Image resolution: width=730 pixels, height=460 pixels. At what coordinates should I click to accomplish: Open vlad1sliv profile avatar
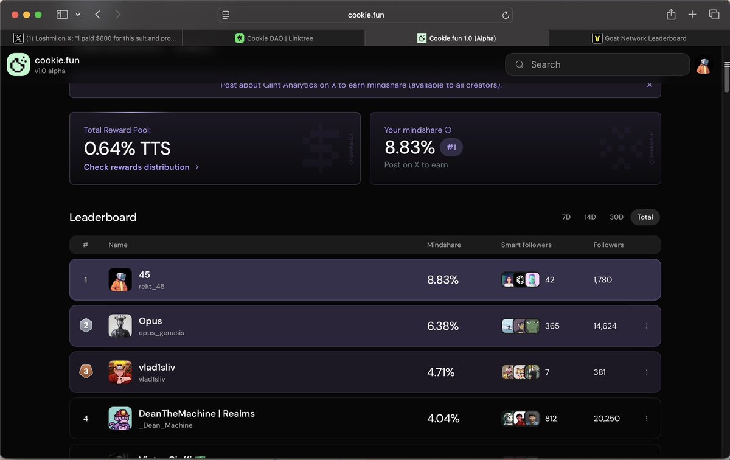click(120, 372)
